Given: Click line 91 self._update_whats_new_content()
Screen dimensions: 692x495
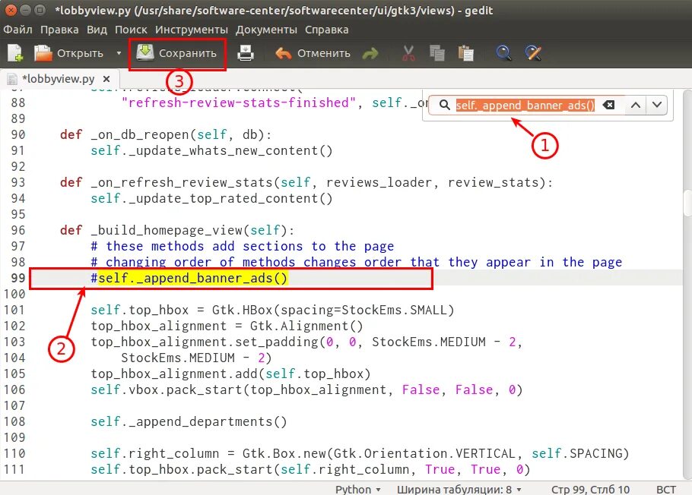Looking at the screenshot, I should 211,151.
